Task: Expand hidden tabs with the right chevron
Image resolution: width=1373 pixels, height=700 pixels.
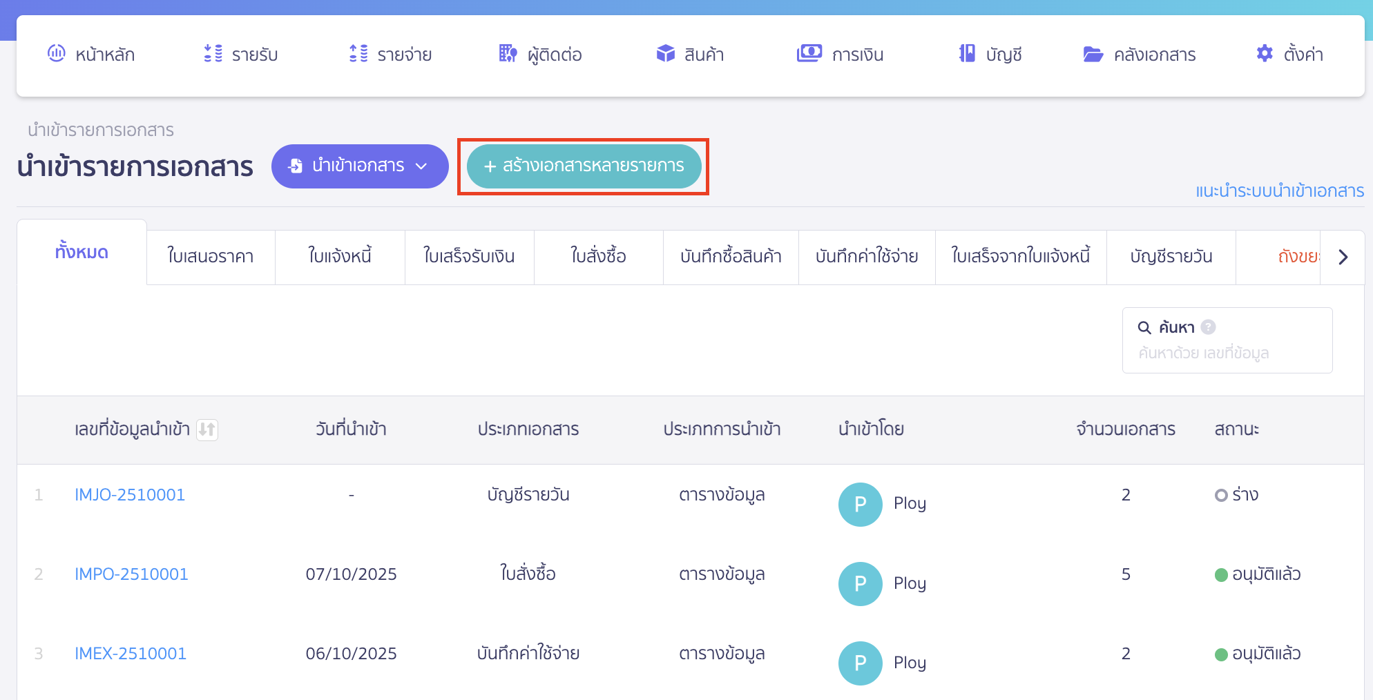Action: 1343,256
